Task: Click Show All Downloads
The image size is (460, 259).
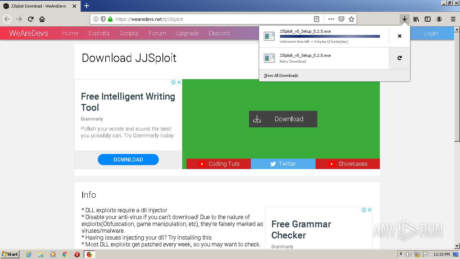Action: (281, 76)
